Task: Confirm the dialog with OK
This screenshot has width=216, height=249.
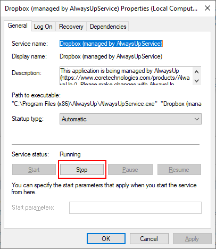Action: point(106,239)
